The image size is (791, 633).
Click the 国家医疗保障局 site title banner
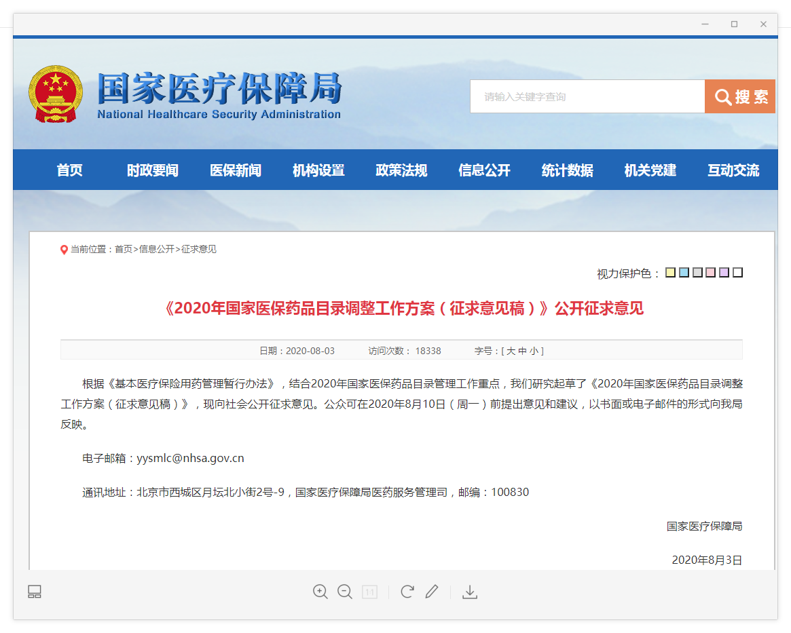(219, 88)
